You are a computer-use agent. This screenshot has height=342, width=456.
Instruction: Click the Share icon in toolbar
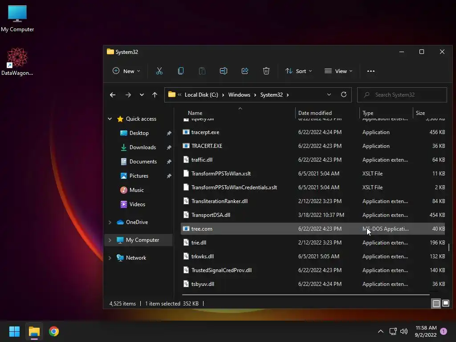[x=245, y=71]
